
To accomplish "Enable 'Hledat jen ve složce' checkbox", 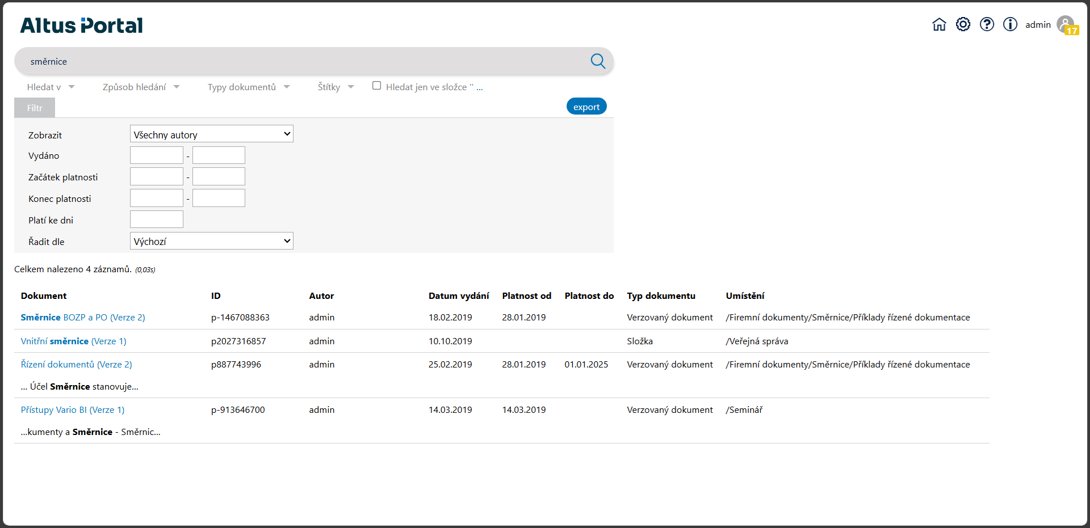I will point(376,86).
